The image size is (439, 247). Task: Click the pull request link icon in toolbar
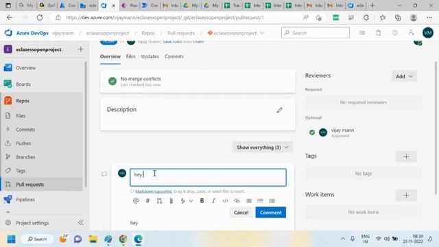159,200
